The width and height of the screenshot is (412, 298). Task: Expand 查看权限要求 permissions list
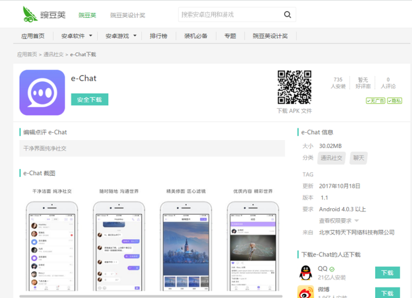click(339, 221)
